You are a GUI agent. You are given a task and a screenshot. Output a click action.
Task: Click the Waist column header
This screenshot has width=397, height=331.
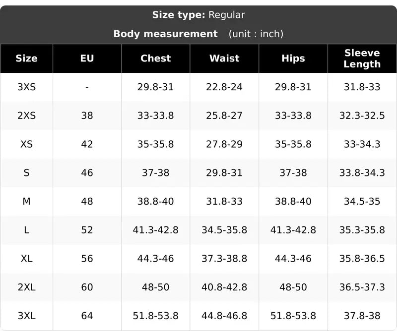coord(224,58)
